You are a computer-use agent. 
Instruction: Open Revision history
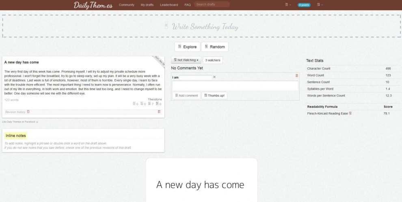point(15,112)
